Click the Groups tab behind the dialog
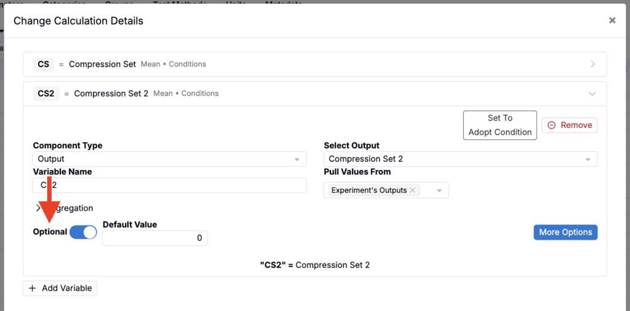Image resolution: width=630 pixels, height=311 pixels. click(119, 2)
